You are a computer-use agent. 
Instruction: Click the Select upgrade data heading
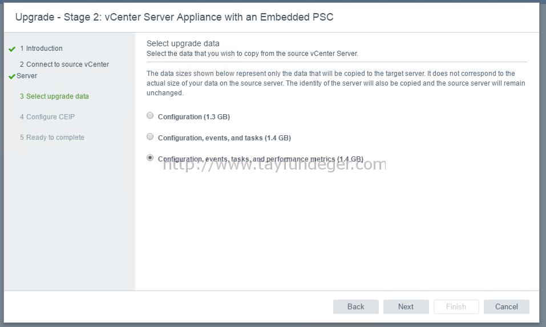[183, 43]
